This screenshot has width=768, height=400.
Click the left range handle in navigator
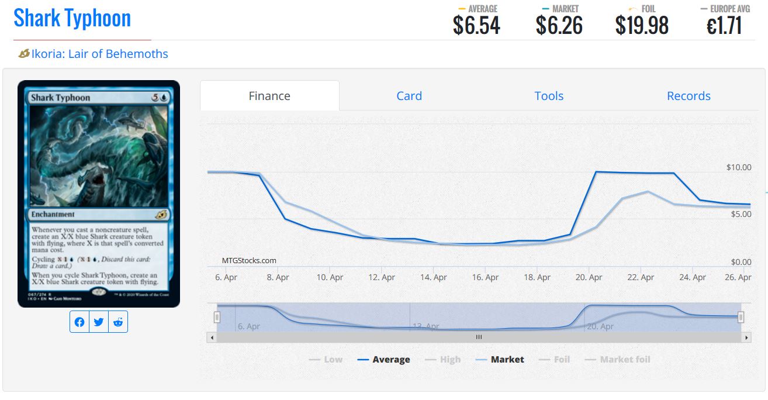[x=217, y=317]
